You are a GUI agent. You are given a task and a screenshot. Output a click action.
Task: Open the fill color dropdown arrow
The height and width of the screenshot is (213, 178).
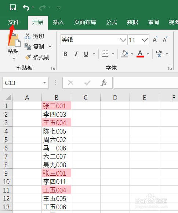(x=132, y=54)
